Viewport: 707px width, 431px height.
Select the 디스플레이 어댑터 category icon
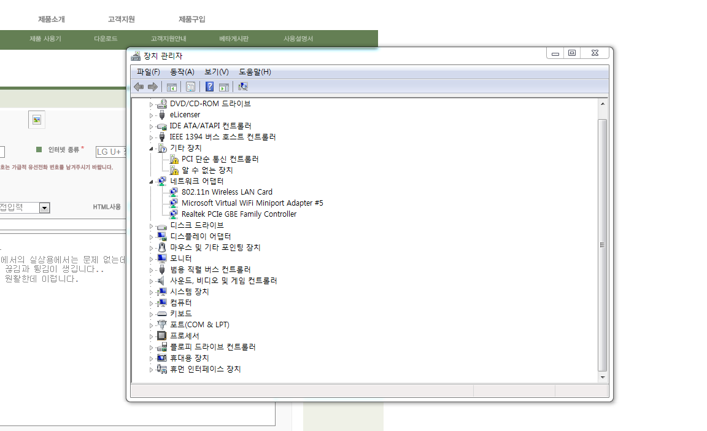click(x=162, y=236)
